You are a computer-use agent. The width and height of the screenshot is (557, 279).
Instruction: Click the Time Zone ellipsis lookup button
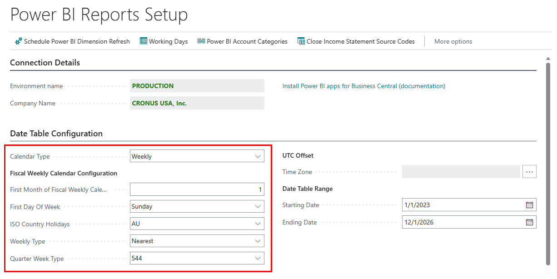529,172
